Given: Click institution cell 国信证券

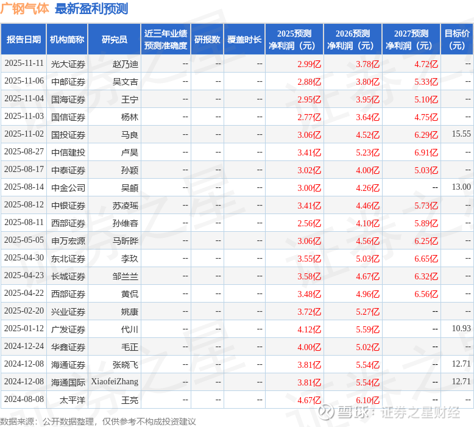Looking at the screenshot, I should click(68, 117).
